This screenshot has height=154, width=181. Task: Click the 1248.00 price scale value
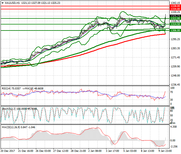175,76
